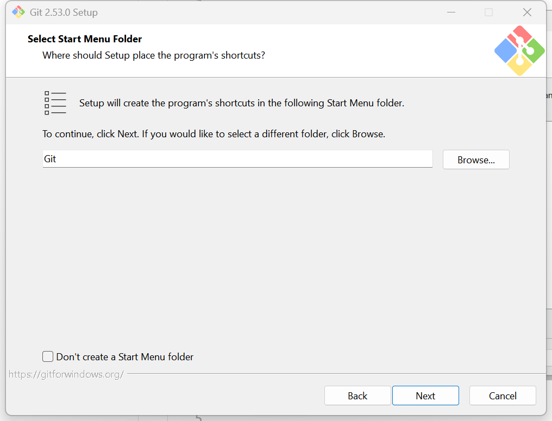The width and height of the screenshot is (552, 421).
Task: Click the greyed-out maximize button
Action: point(488,12)
